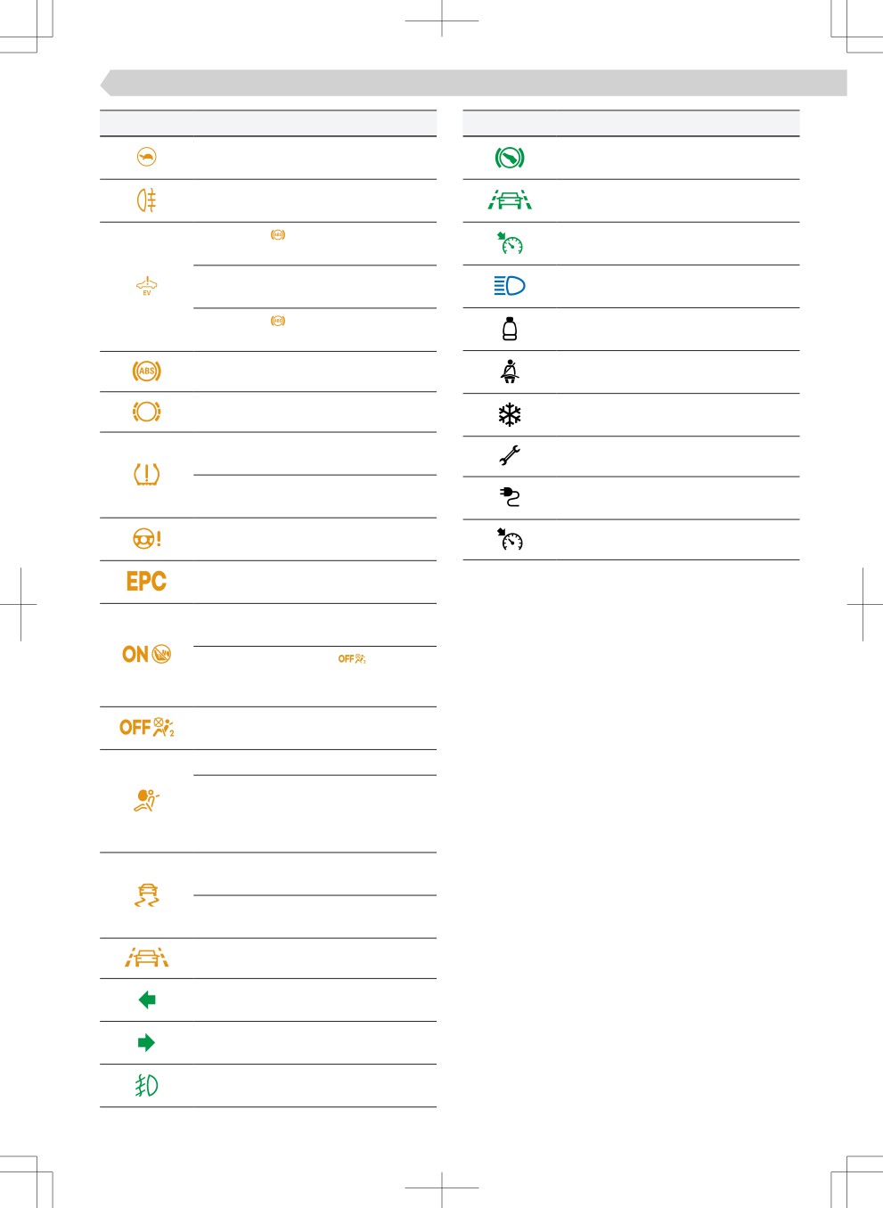
Task: Click the seat belt reminder icon
Action: 510,371
